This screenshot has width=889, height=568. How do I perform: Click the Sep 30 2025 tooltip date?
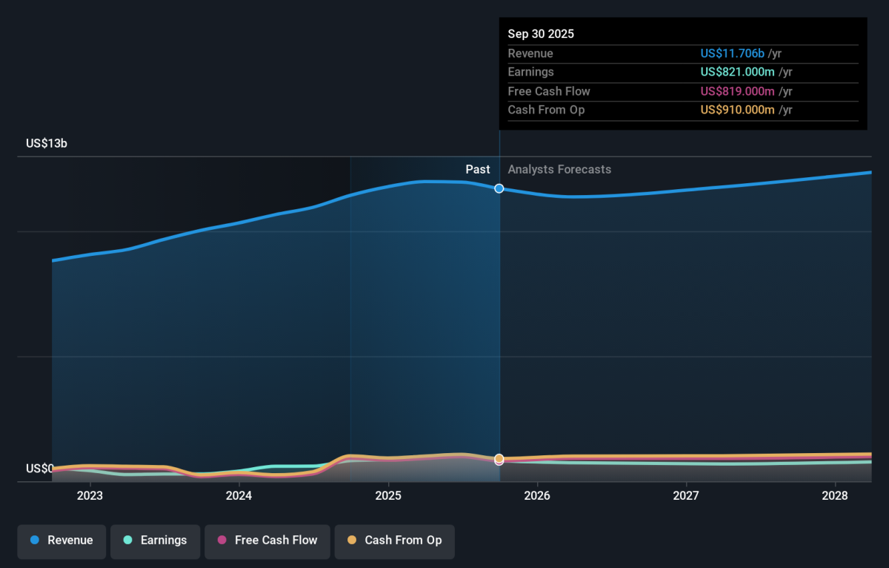pyautogui.click(x=541, y=34)
